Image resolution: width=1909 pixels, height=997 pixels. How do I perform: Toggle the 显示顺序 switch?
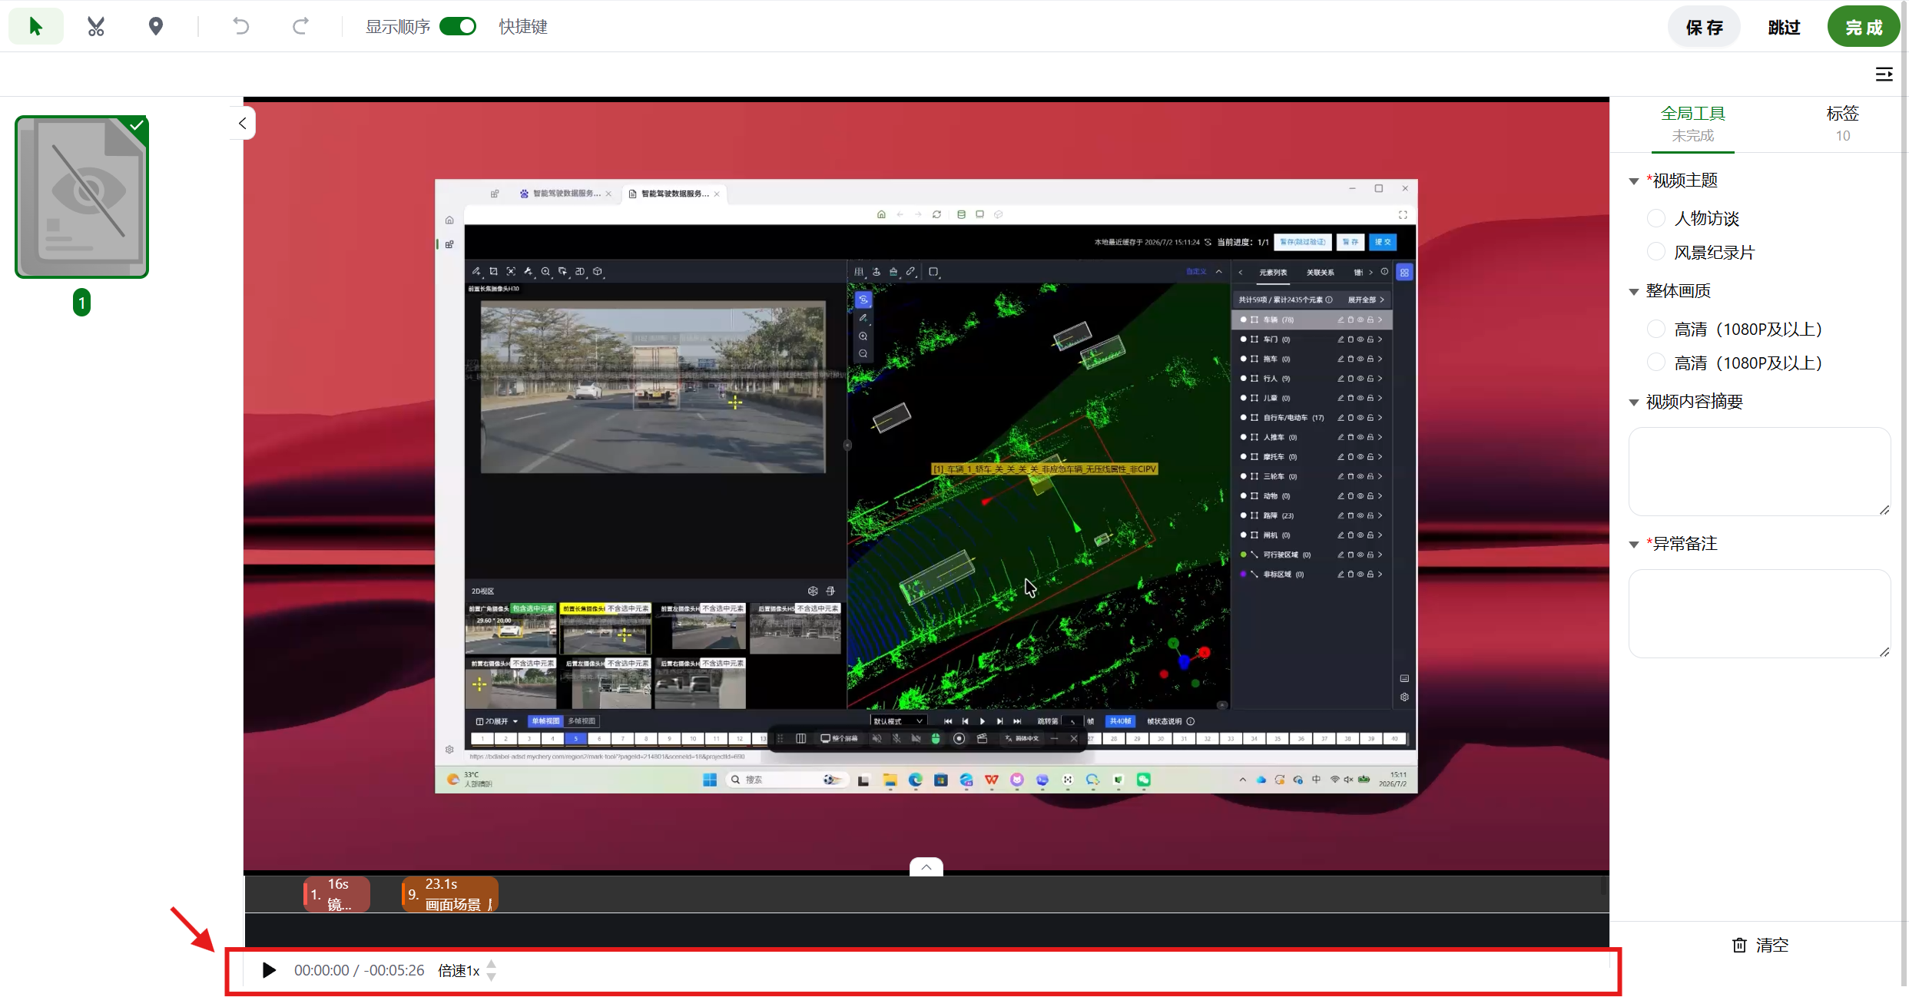tap(458, 27)
